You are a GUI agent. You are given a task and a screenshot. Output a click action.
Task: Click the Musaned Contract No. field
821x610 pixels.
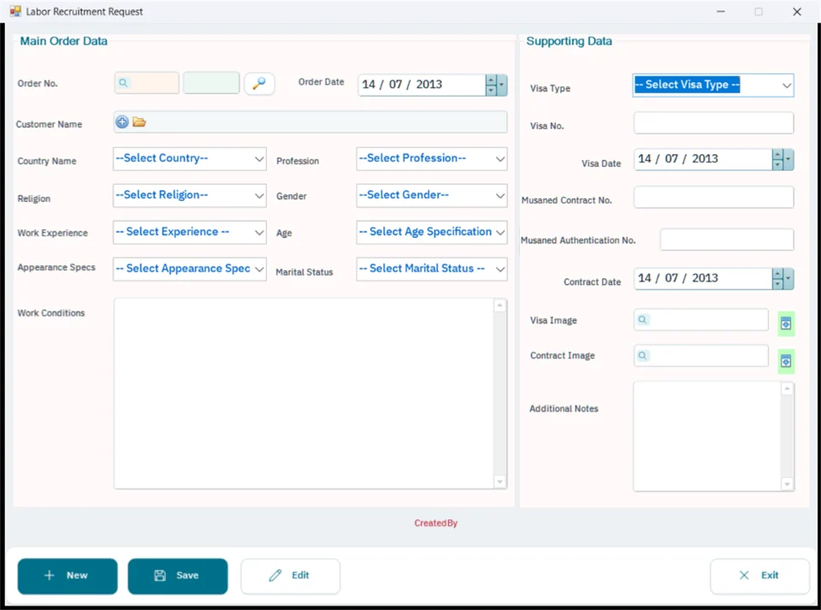(713, 198)
